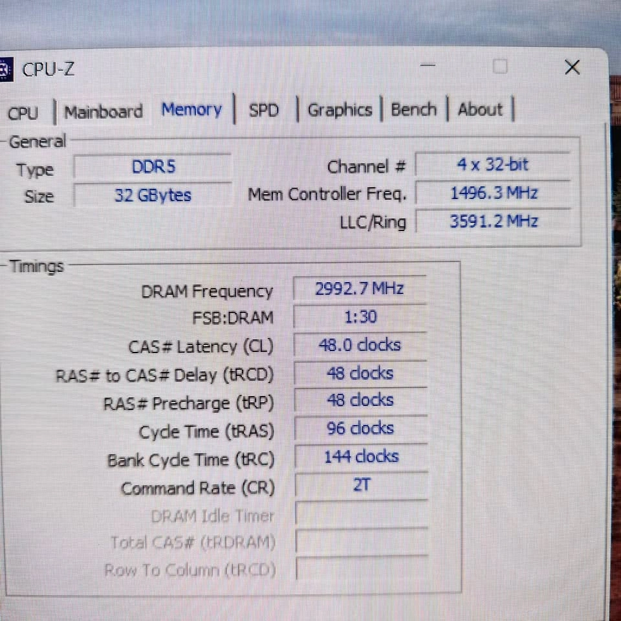Click the General group heading
Viewport: 621px width, 621px height.
point(38,142)
